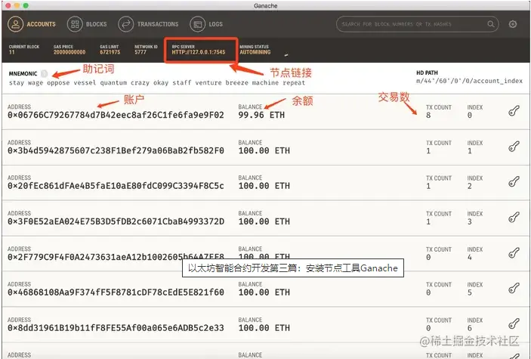531x359 pixels.
Task: Click the search magnifier icon
Action: click(490, 24)
